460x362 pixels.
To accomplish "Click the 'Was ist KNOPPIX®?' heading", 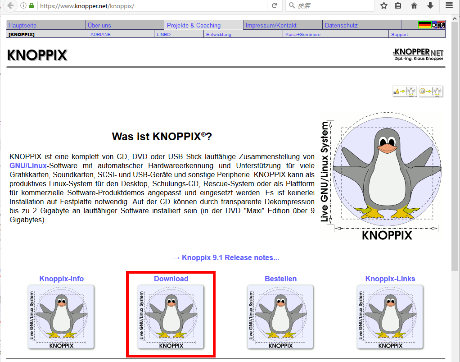I will coord(162,137).
